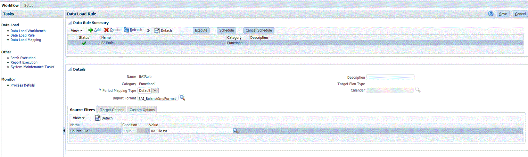The width and height of the screenshot is (528, 157).
Task: Open the View menu in Source Filters
Action: (79, 118)
